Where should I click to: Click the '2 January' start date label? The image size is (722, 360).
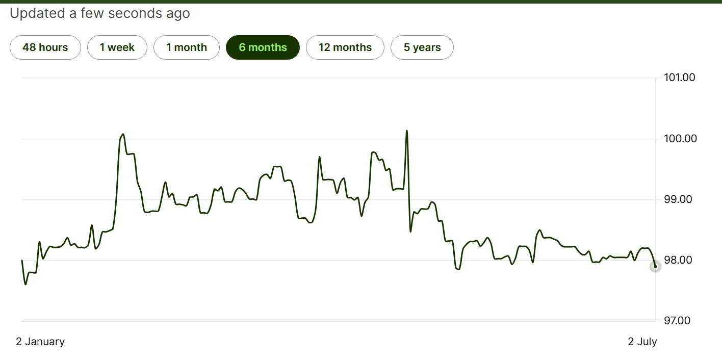click(x=40, y=342)
